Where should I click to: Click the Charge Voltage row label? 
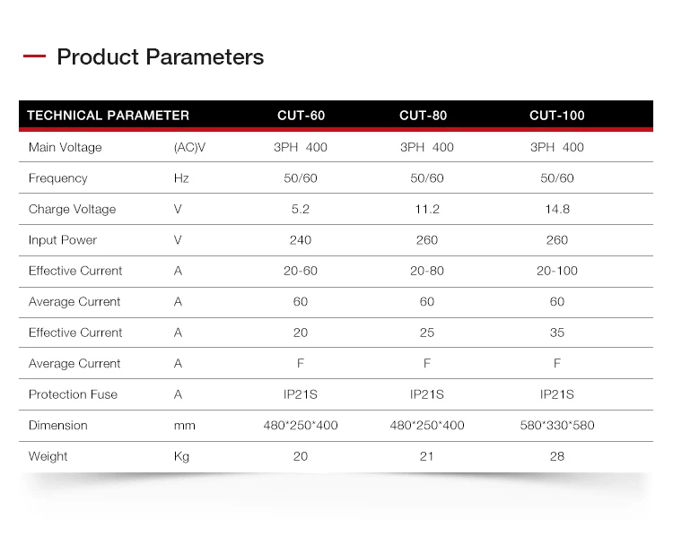coord(72,209)
